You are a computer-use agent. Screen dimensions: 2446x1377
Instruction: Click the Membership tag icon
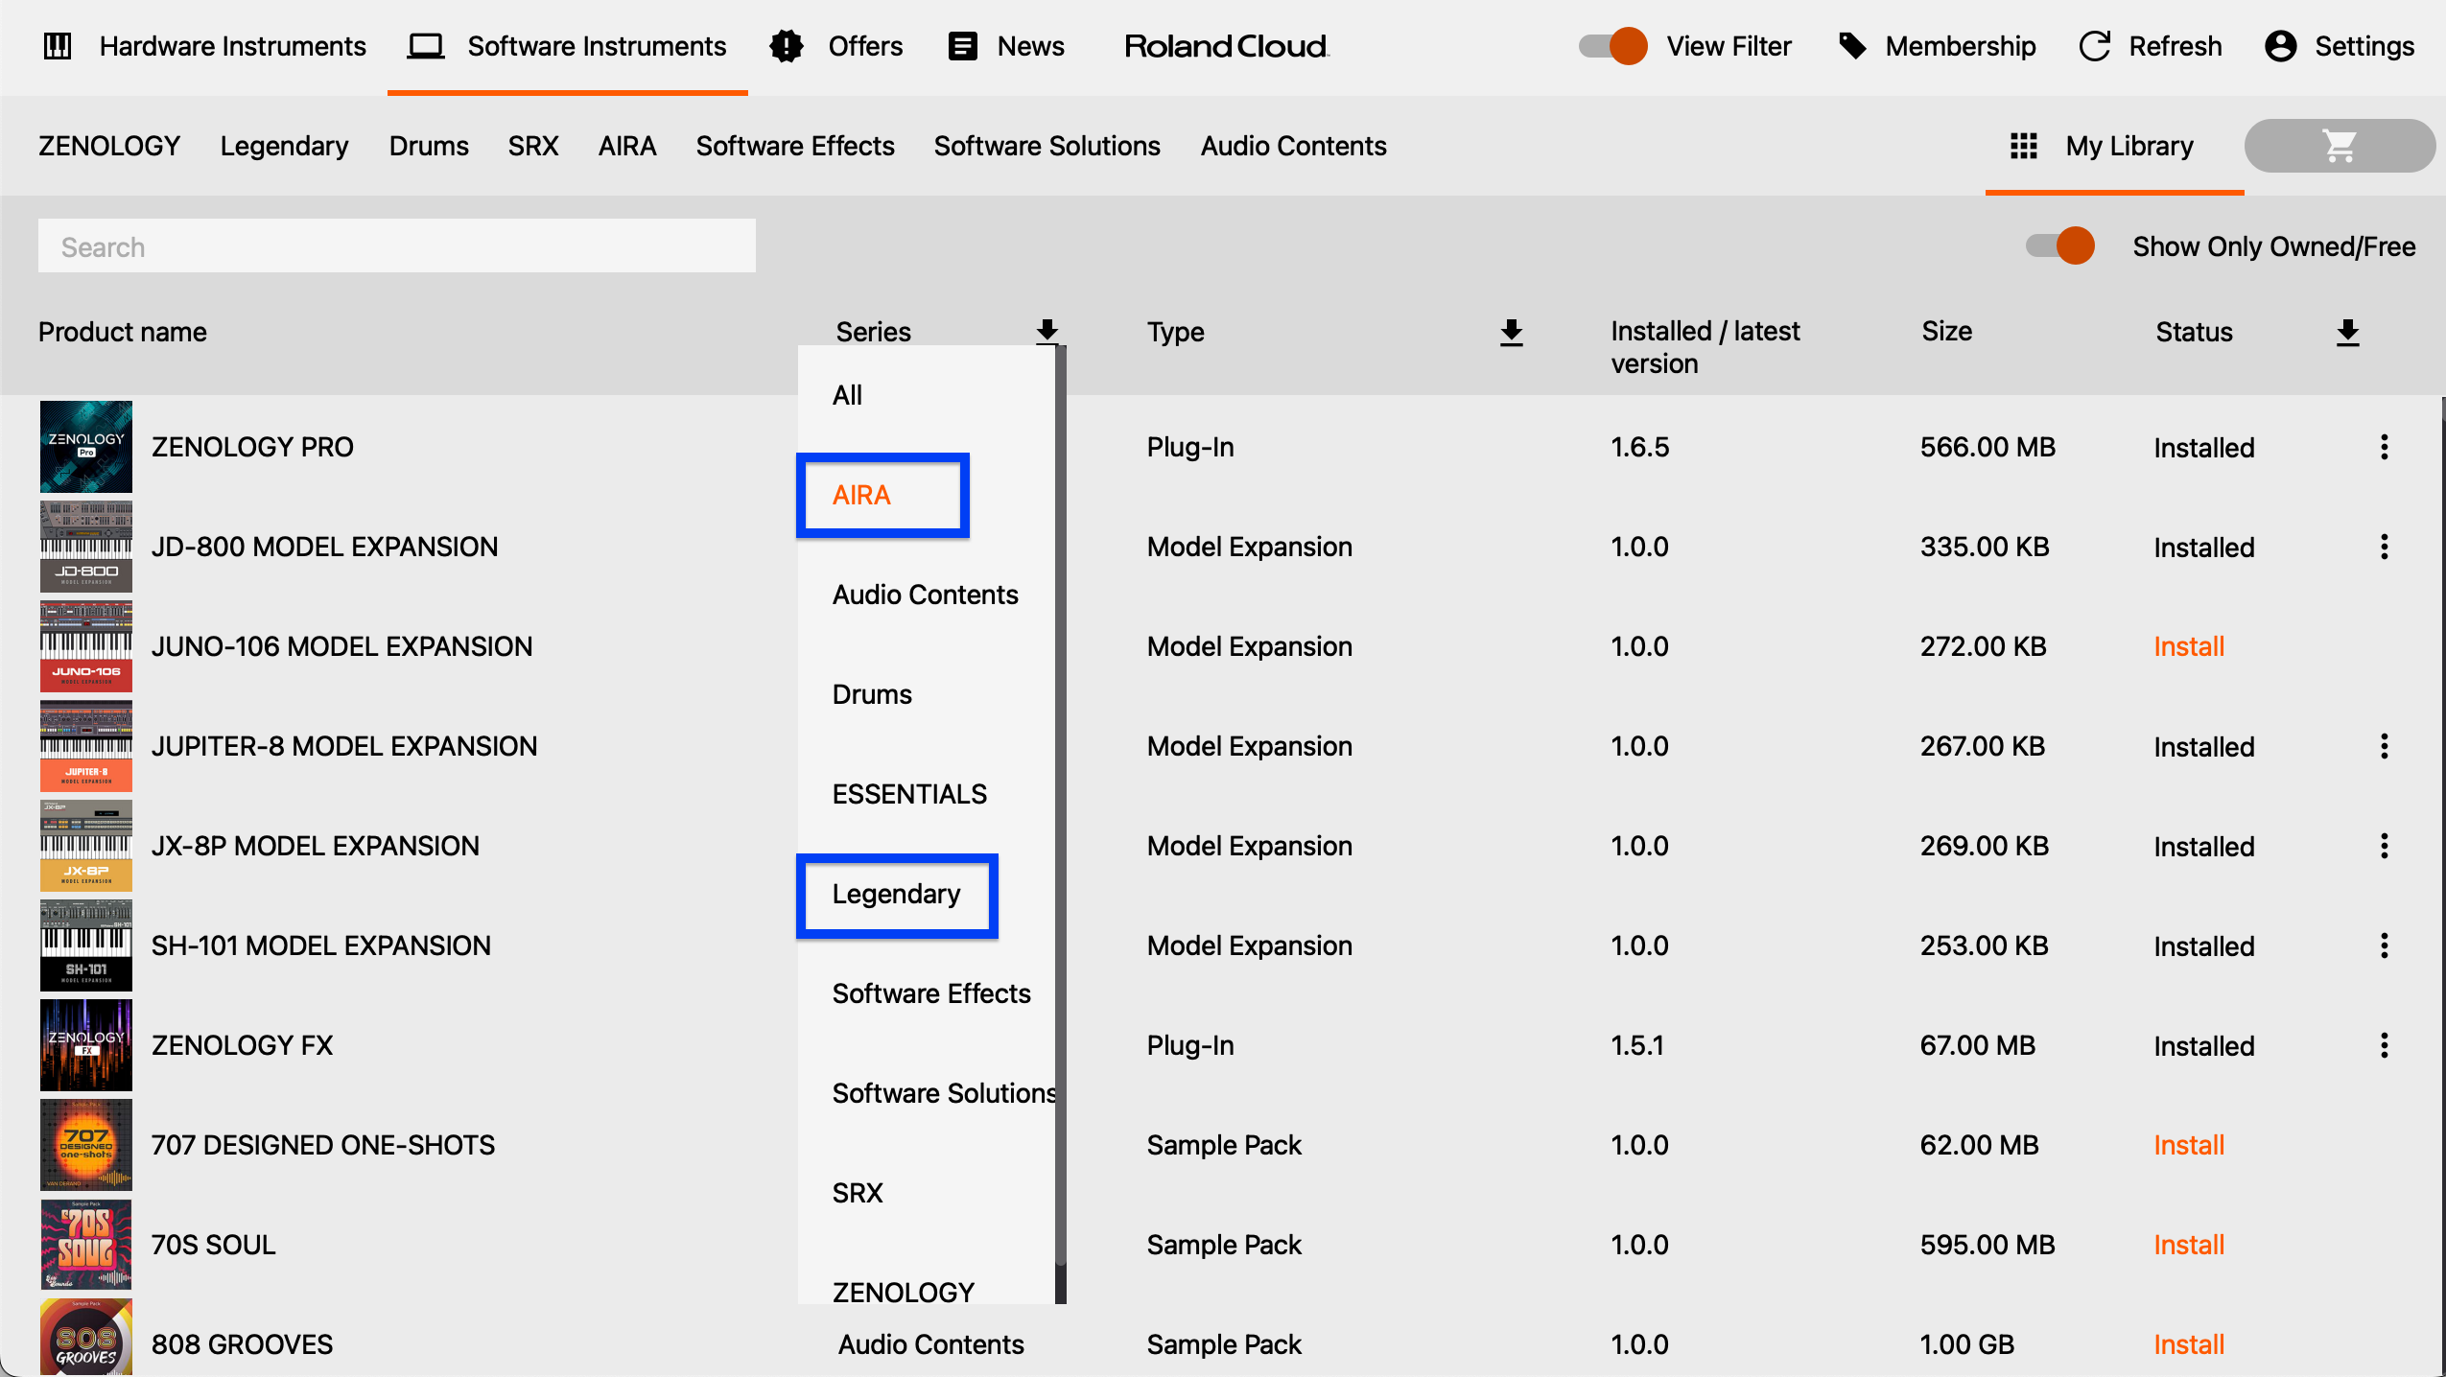click(1852, 46)
